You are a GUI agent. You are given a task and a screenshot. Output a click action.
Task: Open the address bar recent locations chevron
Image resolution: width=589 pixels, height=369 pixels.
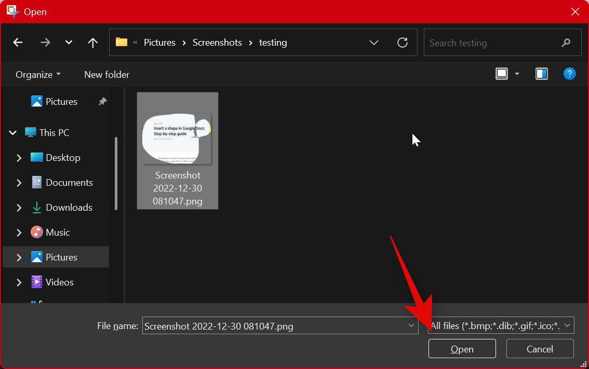pyautogui.click(x=374, y=42)
